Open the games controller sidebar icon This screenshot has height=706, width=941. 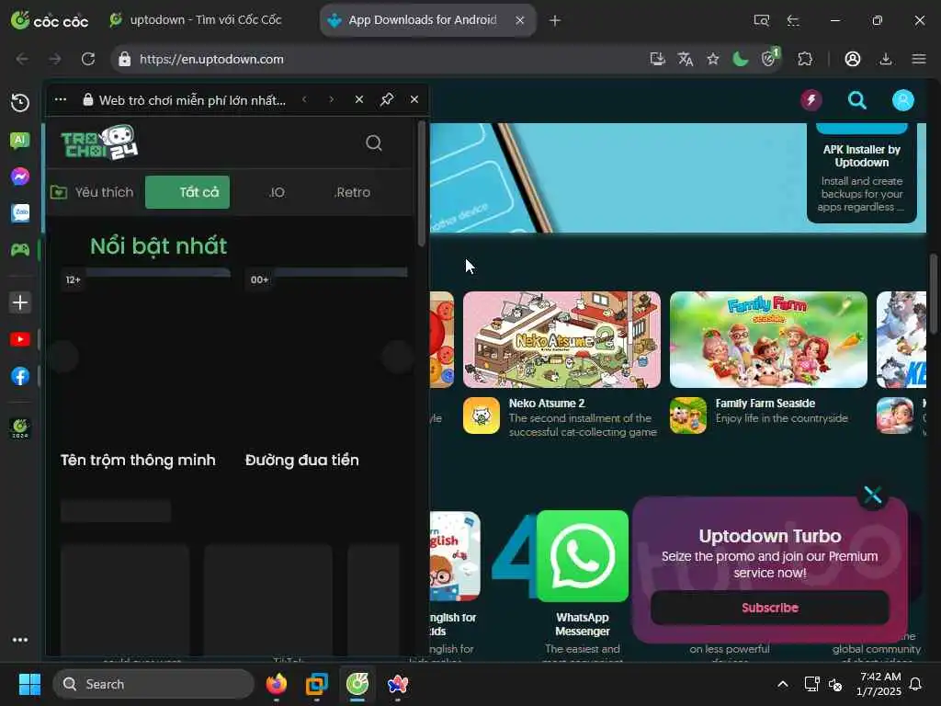pyautogui.click(x=20, y=249)
